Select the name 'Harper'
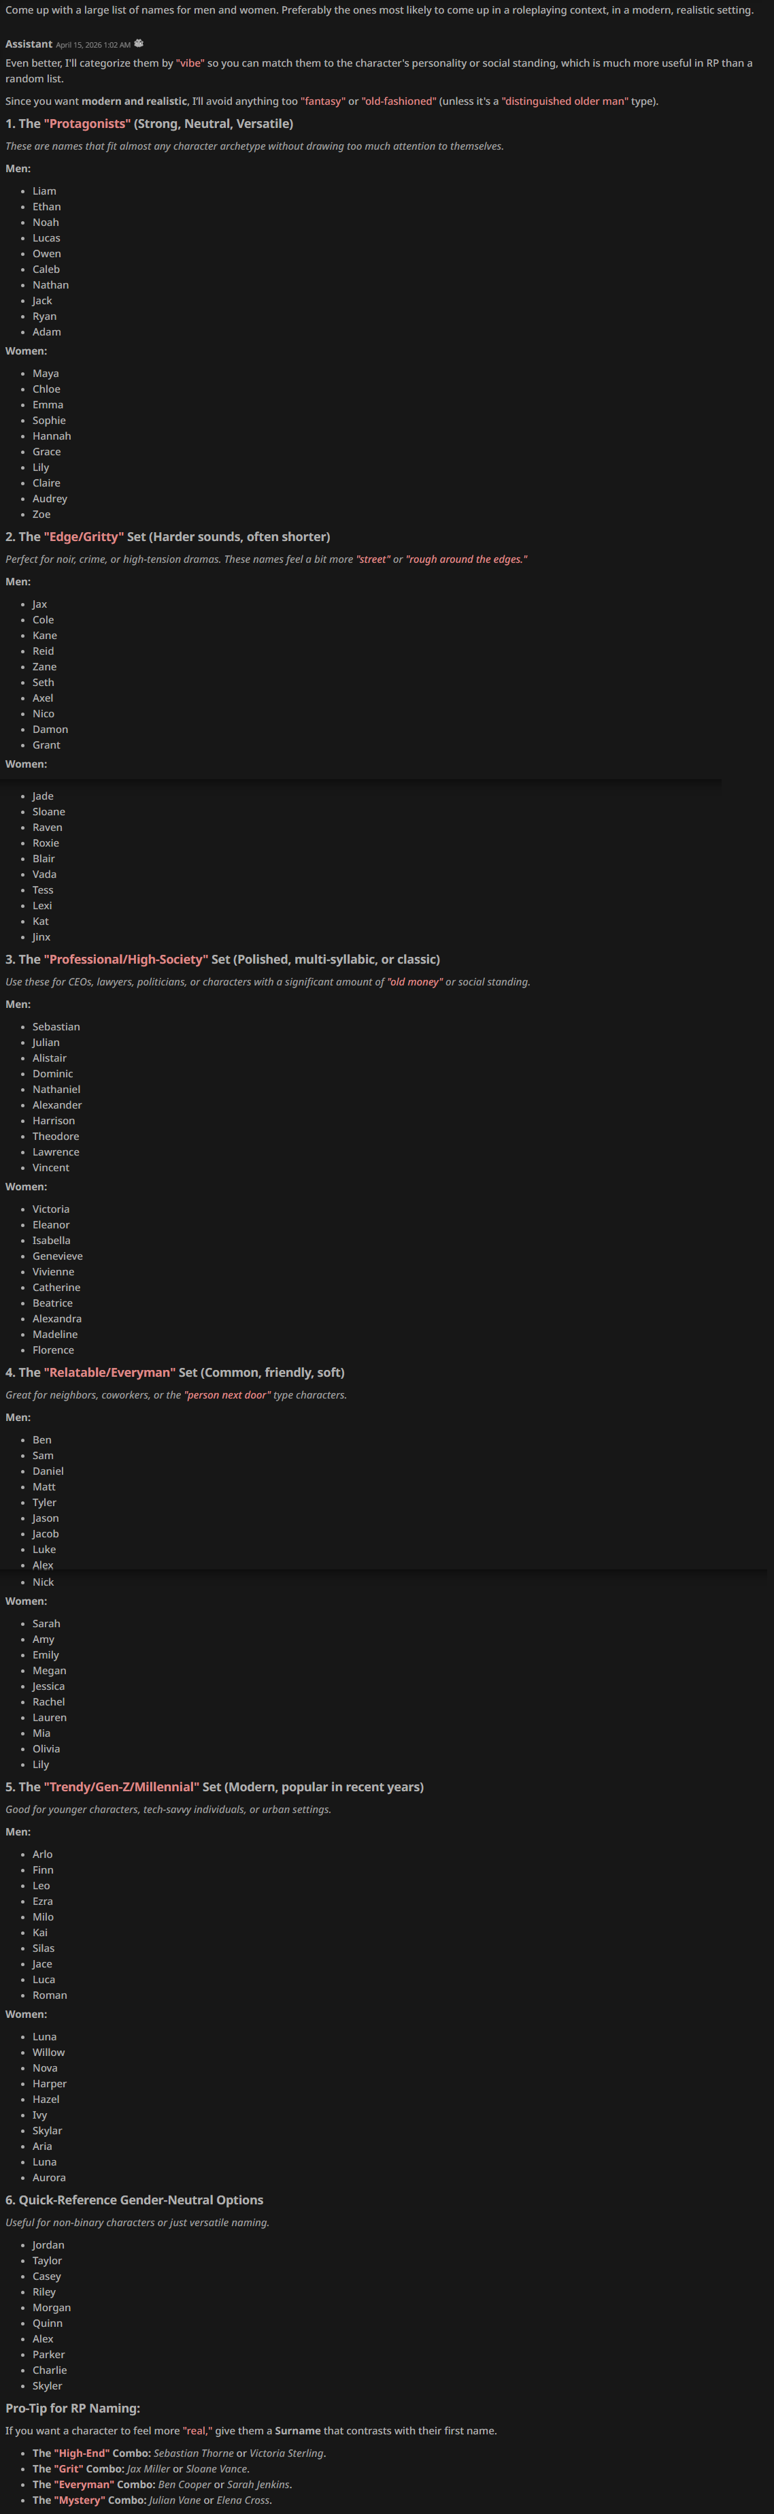This screenshot has height=2514, width=774. [50, 2084]
